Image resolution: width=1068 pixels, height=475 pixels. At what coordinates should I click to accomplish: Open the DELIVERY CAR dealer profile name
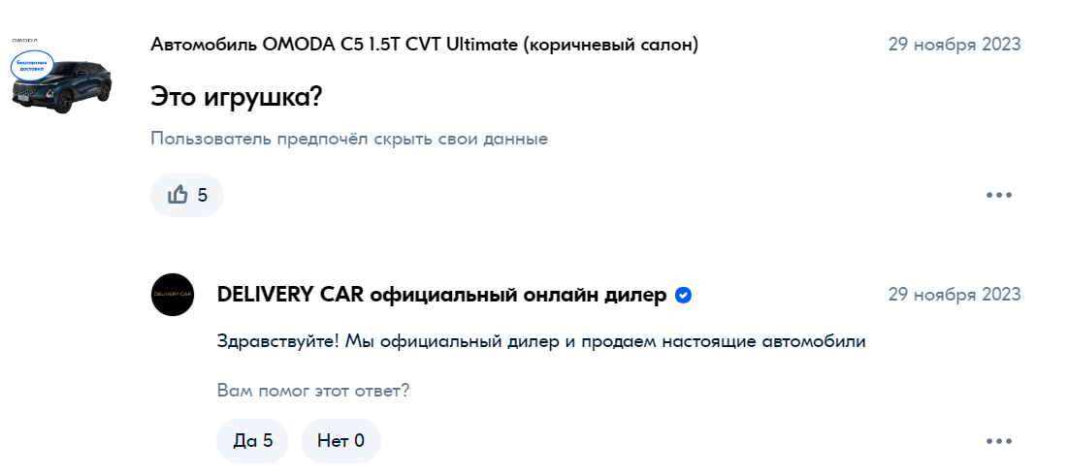tap(441, 296)
